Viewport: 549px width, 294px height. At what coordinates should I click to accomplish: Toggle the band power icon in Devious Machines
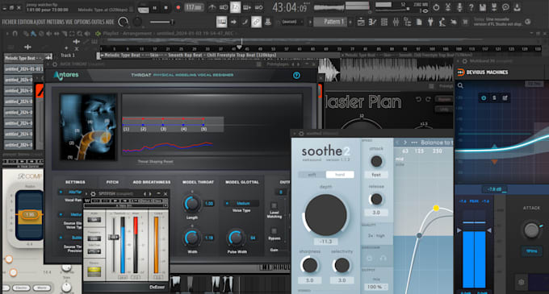click(484, 98)
